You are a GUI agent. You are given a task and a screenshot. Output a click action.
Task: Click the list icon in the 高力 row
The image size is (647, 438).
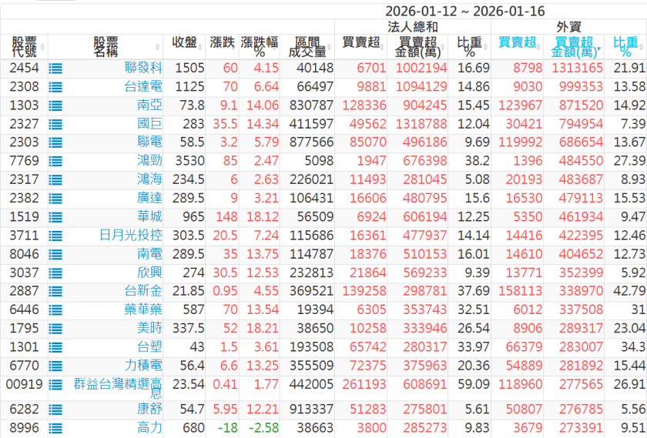(x=55, y=427)
